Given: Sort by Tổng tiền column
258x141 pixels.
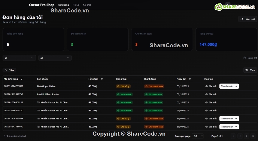Looking at the screenshot, I should pos(95,79).
